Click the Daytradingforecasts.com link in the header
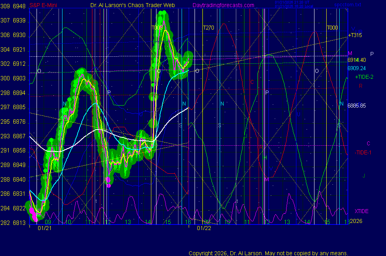 [223, 6]
